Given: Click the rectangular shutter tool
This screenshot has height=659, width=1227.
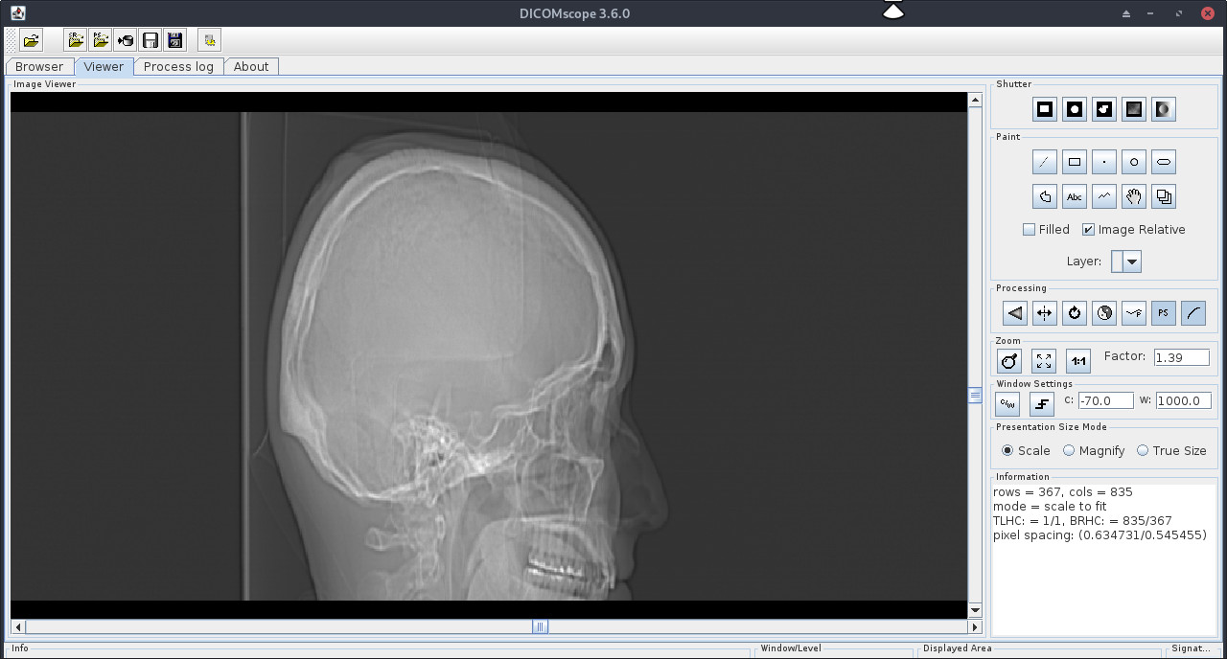Looking at the screenshot, I should (1045, 109).
